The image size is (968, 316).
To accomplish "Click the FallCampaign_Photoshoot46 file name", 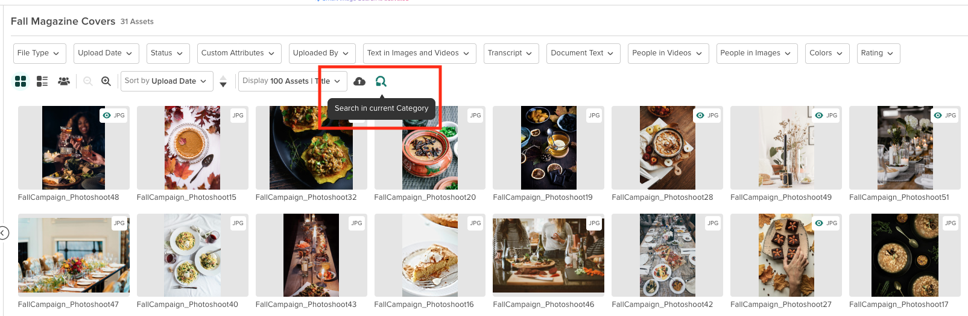I will [x=543, y=305].
